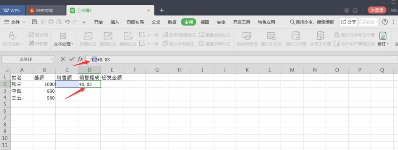Click the Save icon in quick toolbar
Image resolution: width=398 pixels, height=150 pixels.
[35, 22]
